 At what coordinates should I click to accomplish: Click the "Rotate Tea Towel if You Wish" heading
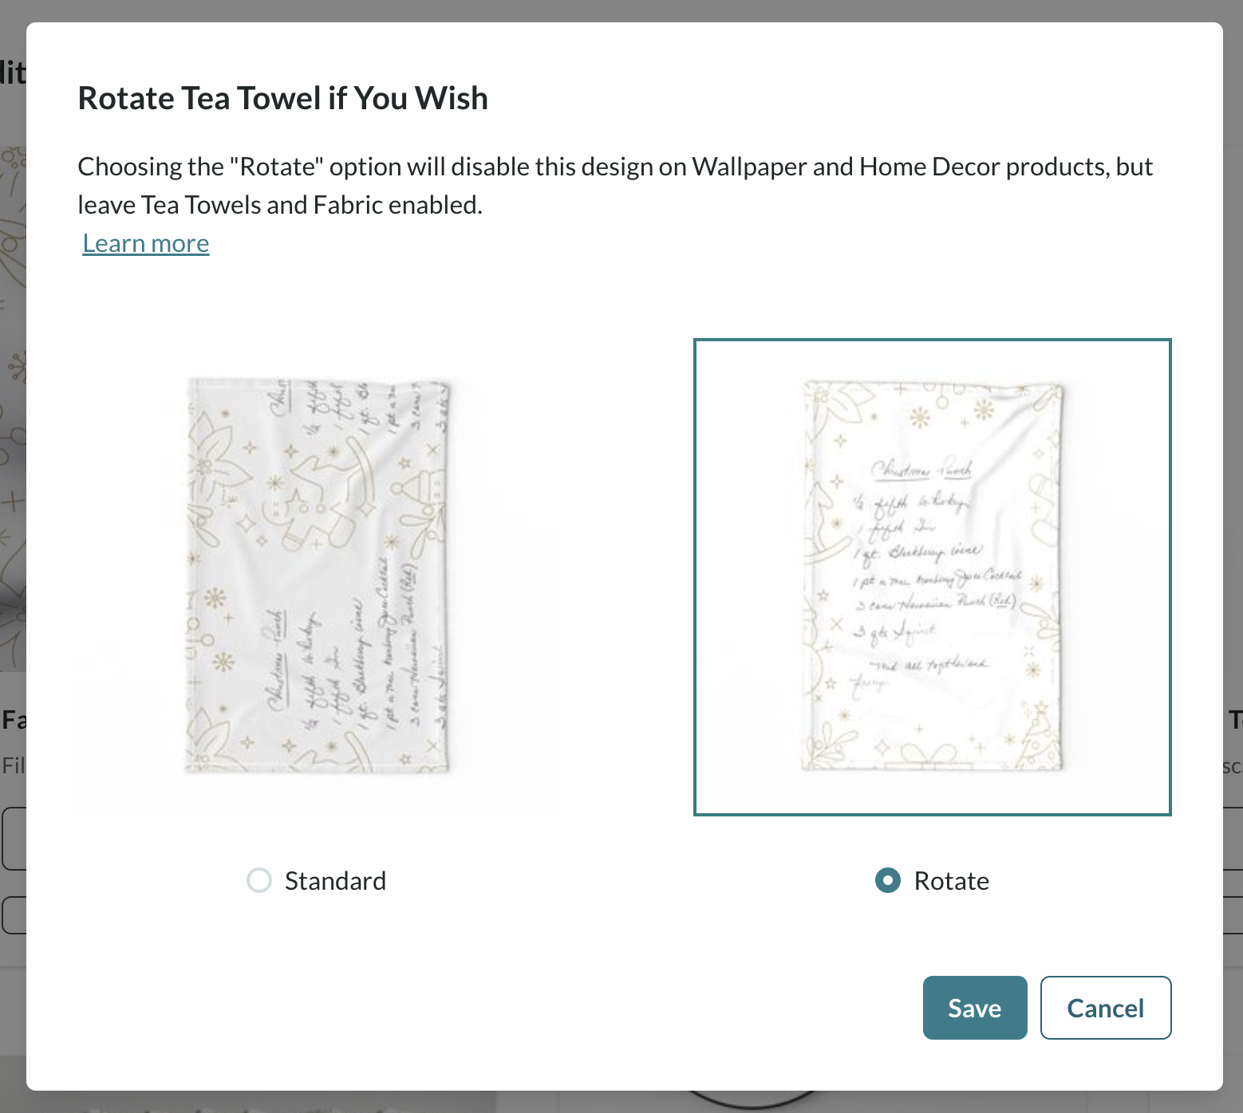click(x=283, y=98)
